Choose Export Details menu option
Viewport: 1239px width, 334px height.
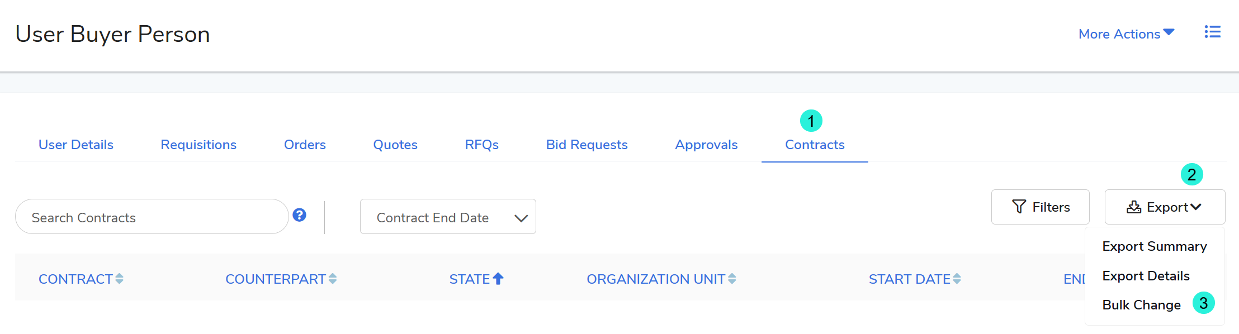pos(1146,276)
